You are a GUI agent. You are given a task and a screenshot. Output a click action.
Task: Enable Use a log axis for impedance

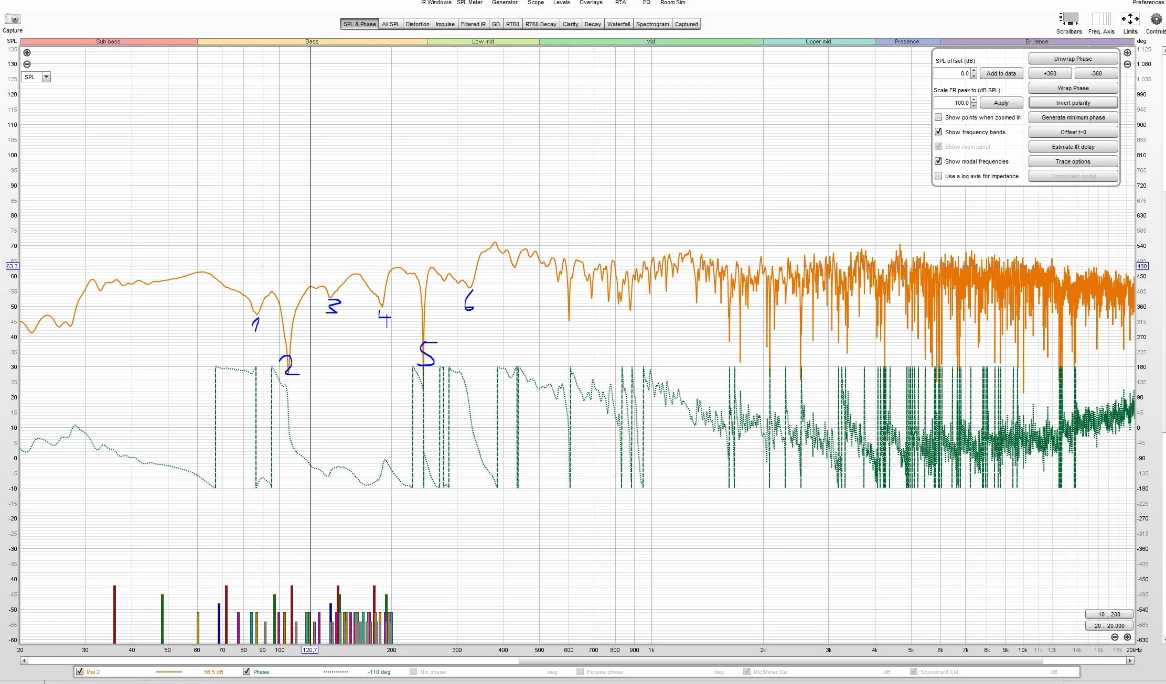click(938, 176)
